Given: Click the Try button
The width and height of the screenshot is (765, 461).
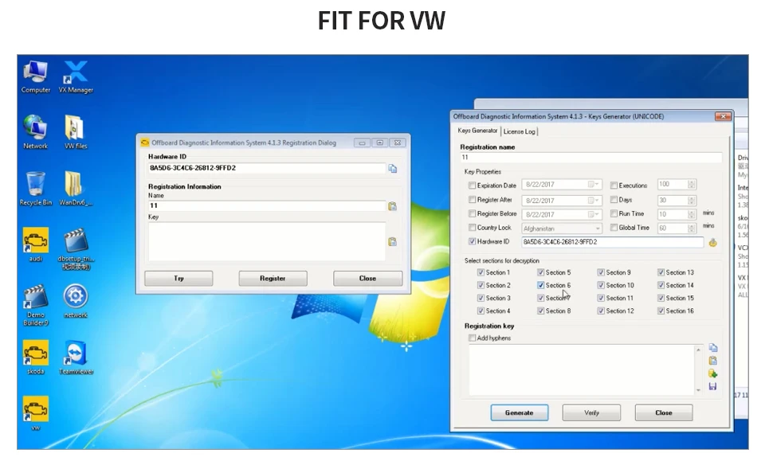Looking at the screenshot, I should click(x=178, y=278).
